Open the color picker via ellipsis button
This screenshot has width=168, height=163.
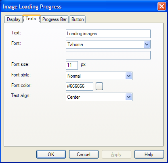point(99,87)
